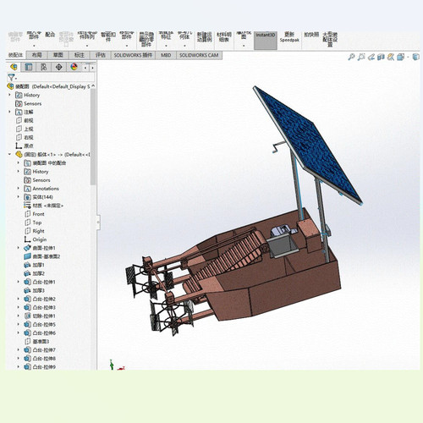423x423 pixels.
Task: Switch to the MBD tab
Action: click(x=166, y=55)
